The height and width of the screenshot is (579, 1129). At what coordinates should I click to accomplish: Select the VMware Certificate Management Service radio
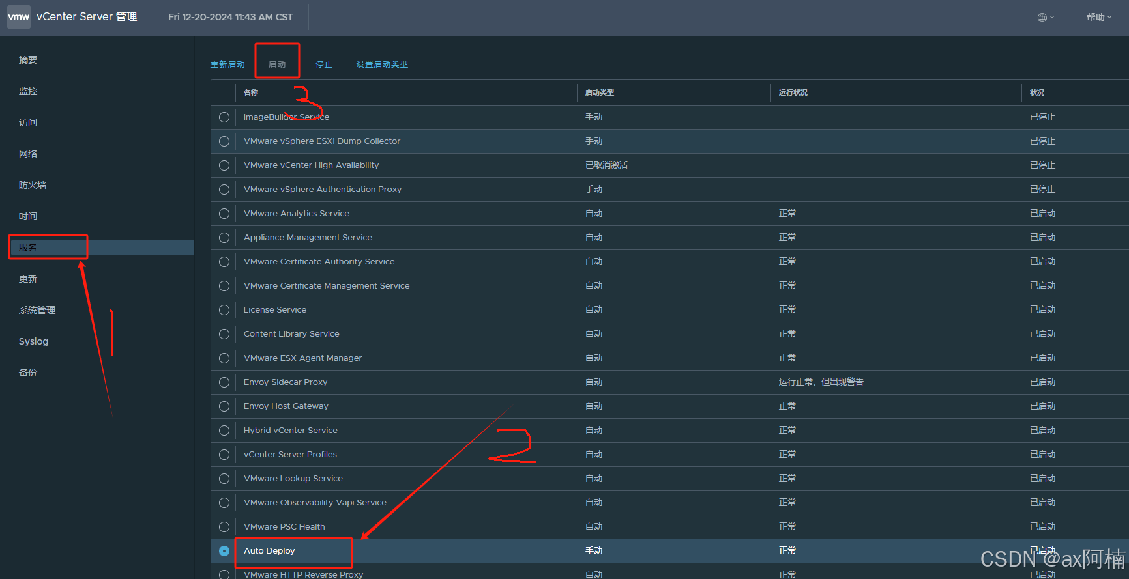coord(224,286)
